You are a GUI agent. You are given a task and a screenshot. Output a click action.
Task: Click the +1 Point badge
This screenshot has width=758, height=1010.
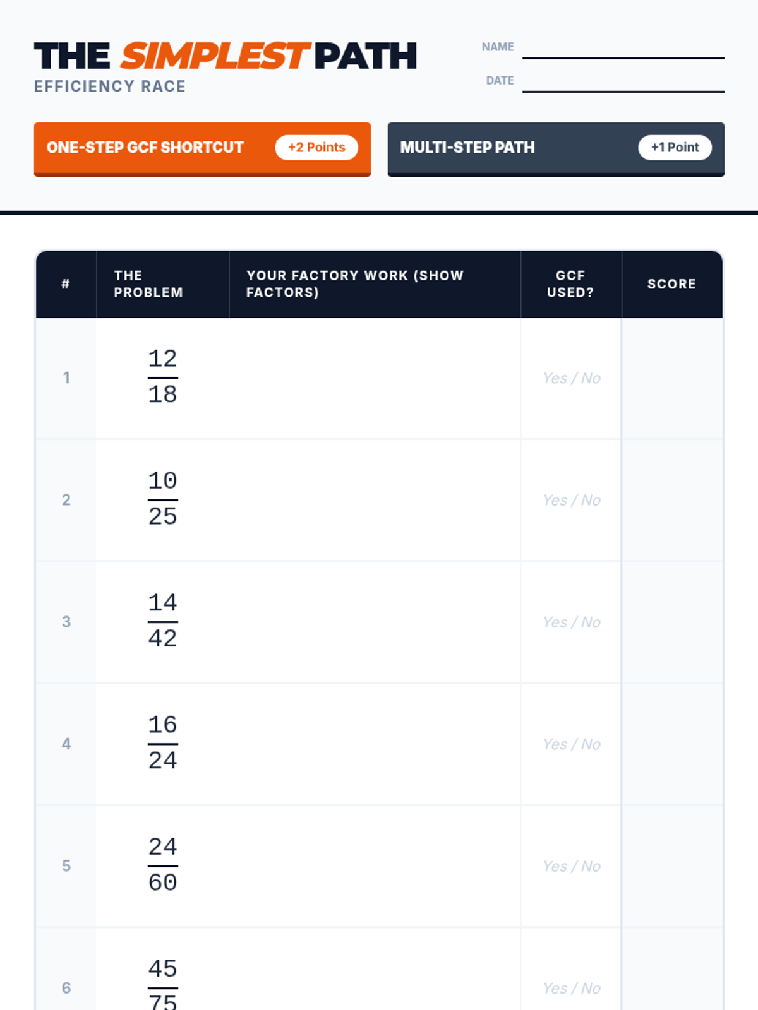(675, 148)
